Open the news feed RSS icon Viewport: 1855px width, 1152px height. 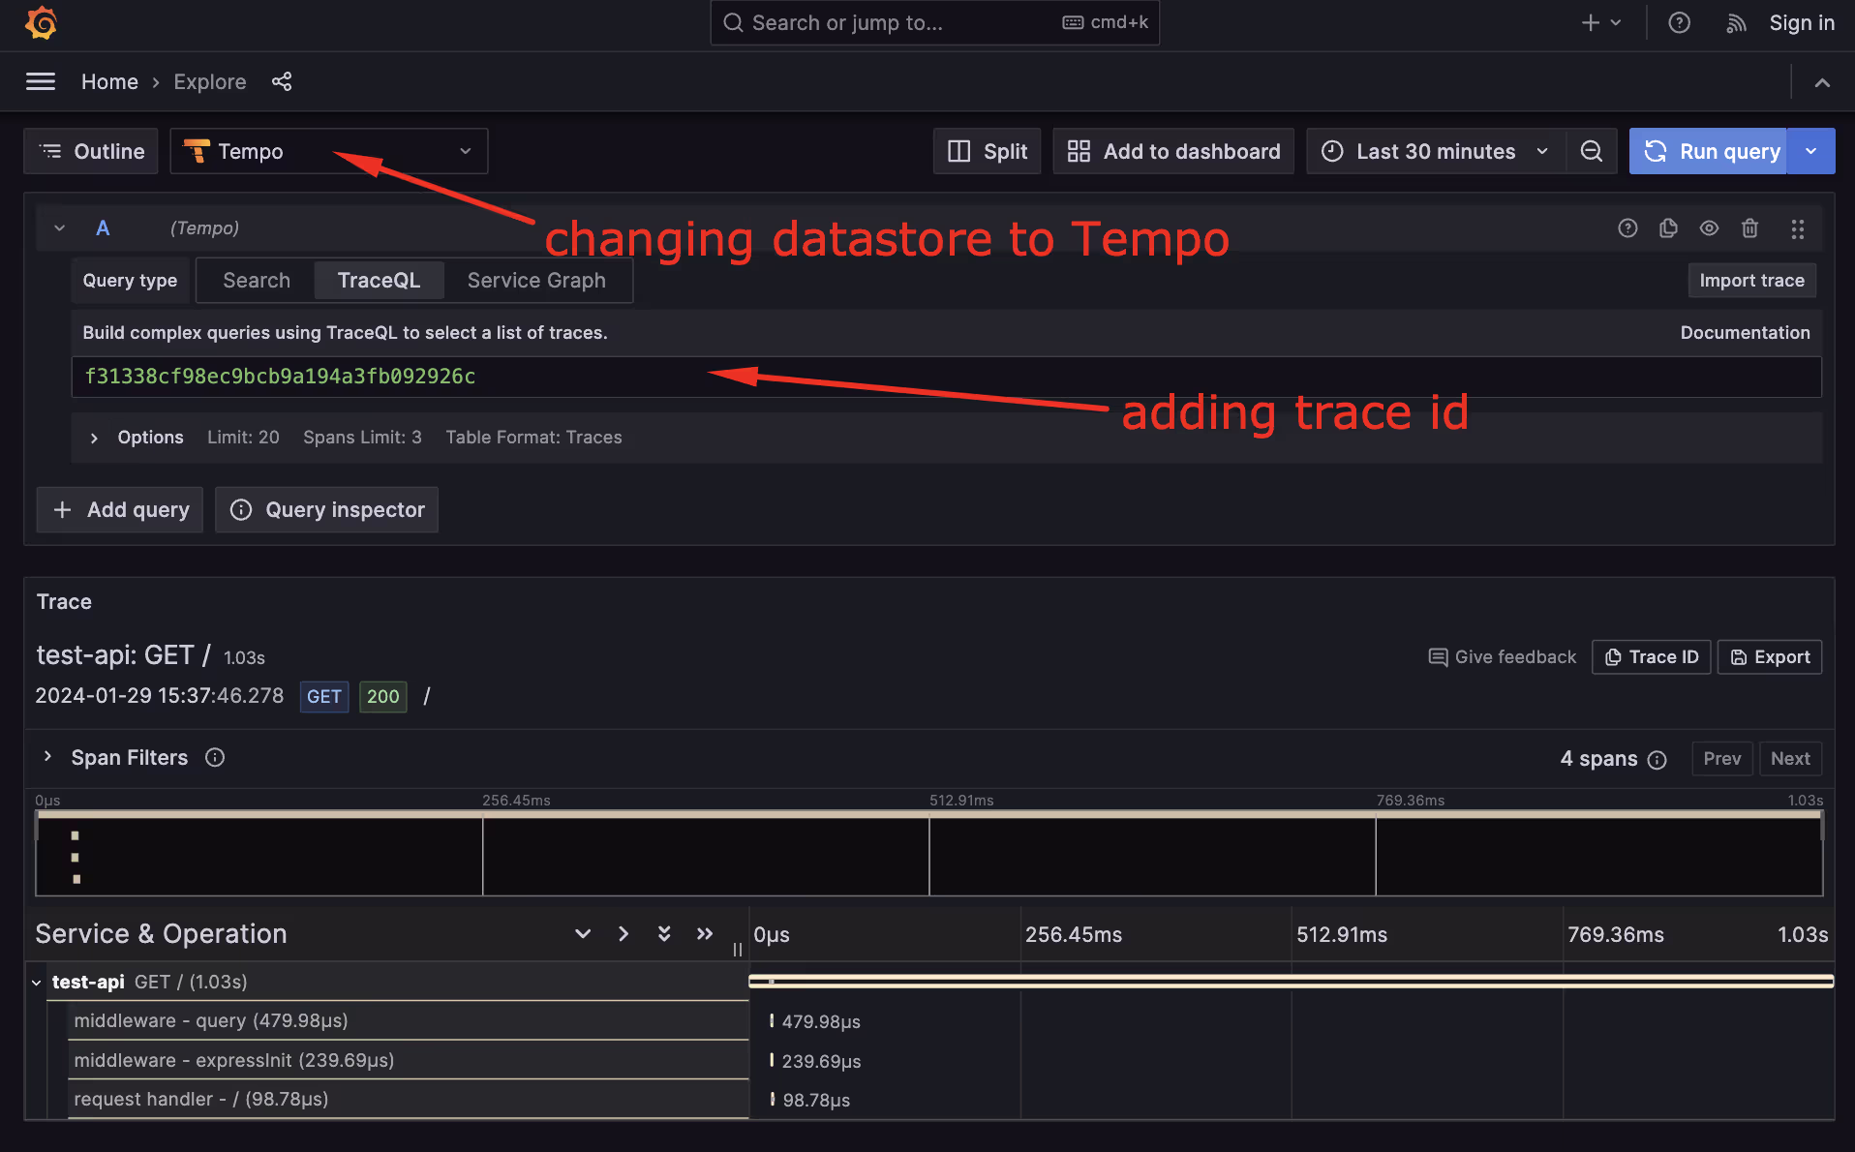click(1736, 22)
